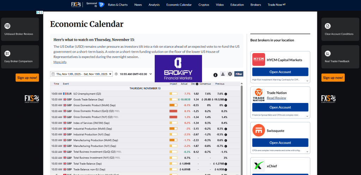The width and height of the screenshot is (361, 175).
Task: Click the Swissquote orange logo
Action: (x=258, y=131)
